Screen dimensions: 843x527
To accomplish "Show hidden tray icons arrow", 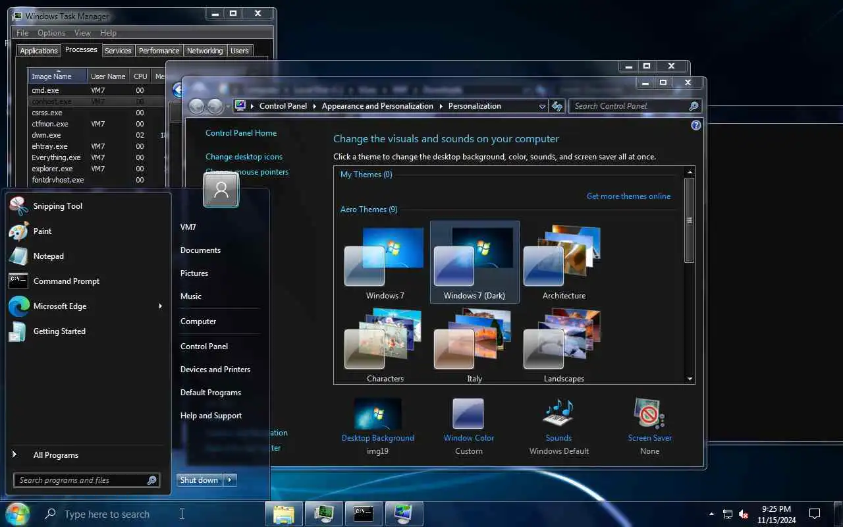I will point(711,514).
